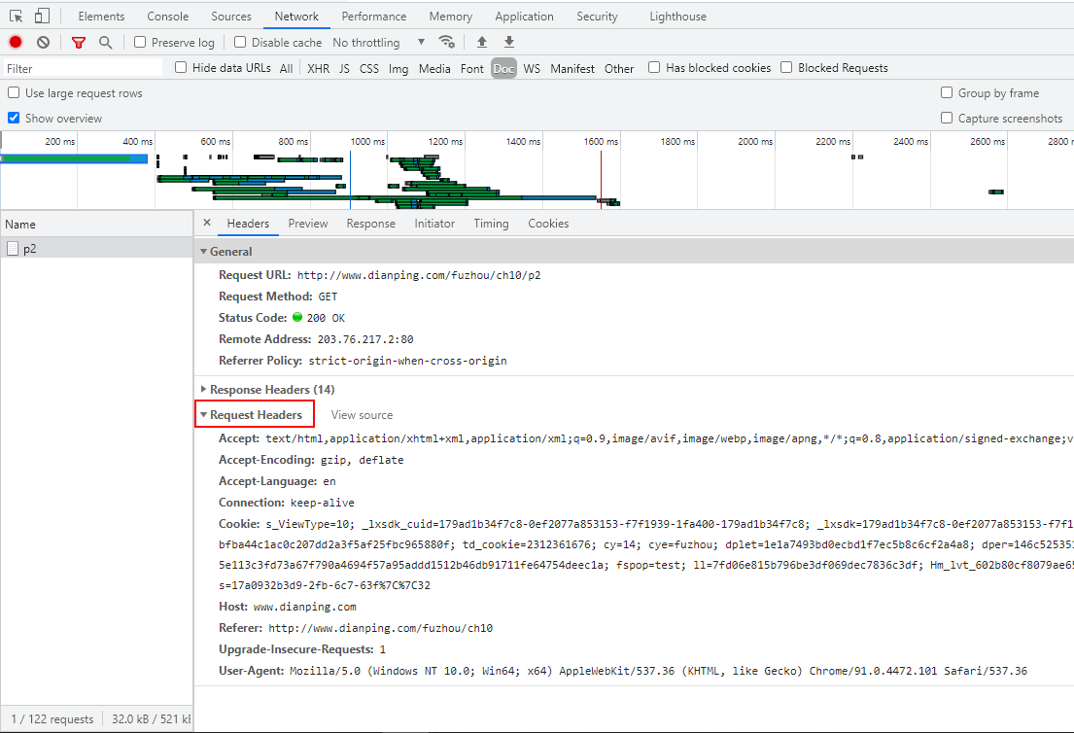Image resolution: width=1074 pixels, height=733 pixels.
Task: Open the Response tab
Action: click(371, 224)
